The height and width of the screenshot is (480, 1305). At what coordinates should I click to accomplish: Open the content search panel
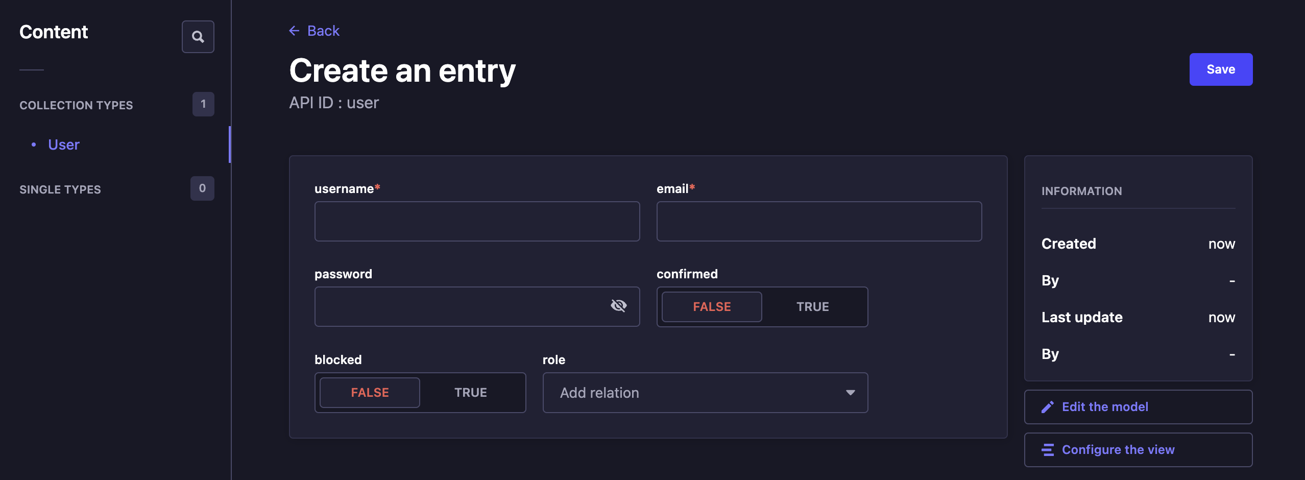point(198,36)
